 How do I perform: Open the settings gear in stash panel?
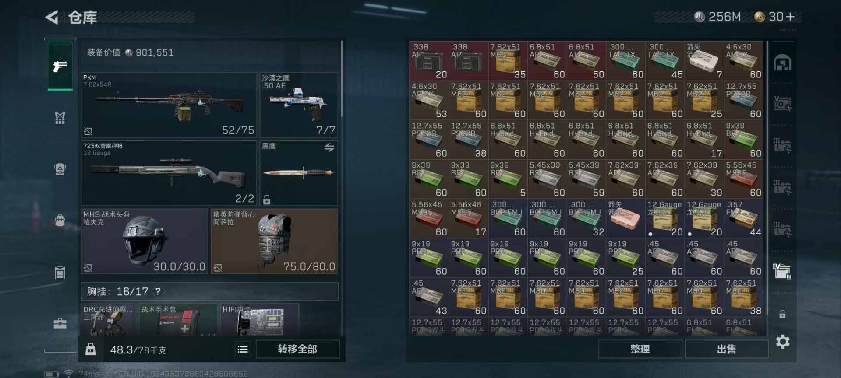tap(783, 342)
